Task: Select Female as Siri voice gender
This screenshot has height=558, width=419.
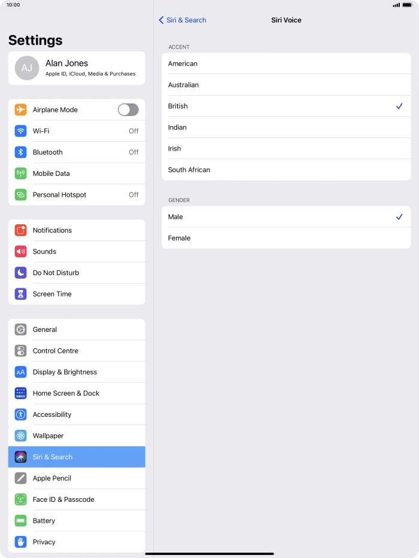Action: coord(286,238)
